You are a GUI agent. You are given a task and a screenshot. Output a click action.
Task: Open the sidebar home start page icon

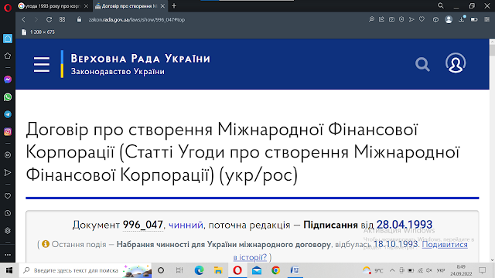[x=8, y=39]
